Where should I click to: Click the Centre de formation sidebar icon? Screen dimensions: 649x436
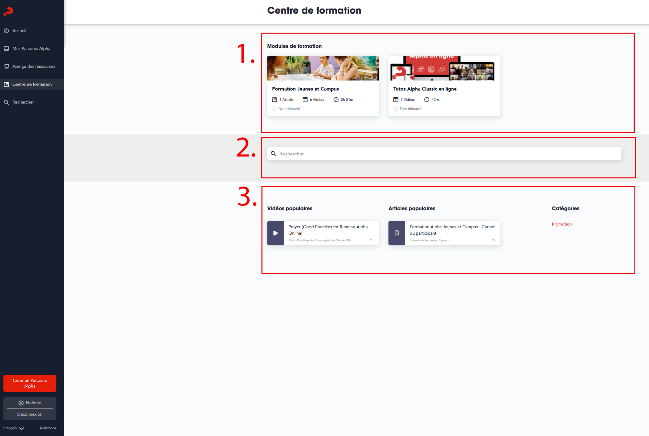6,85
